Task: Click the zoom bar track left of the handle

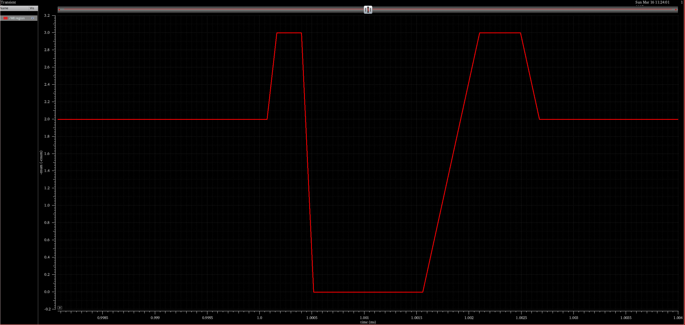Action: tap(211, 10)
